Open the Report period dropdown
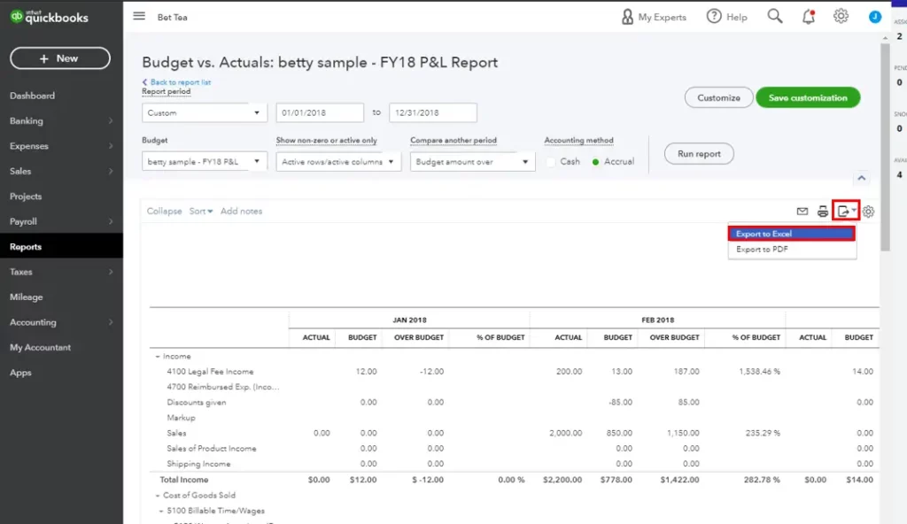 (x=204, y=113)
